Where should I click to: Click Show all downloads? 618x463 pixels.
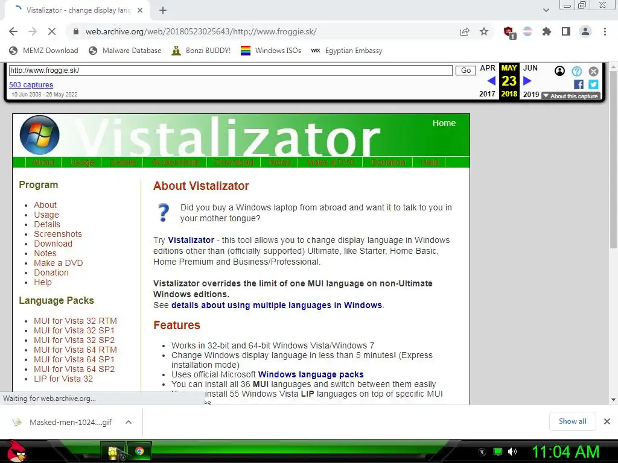click(572, 421)
